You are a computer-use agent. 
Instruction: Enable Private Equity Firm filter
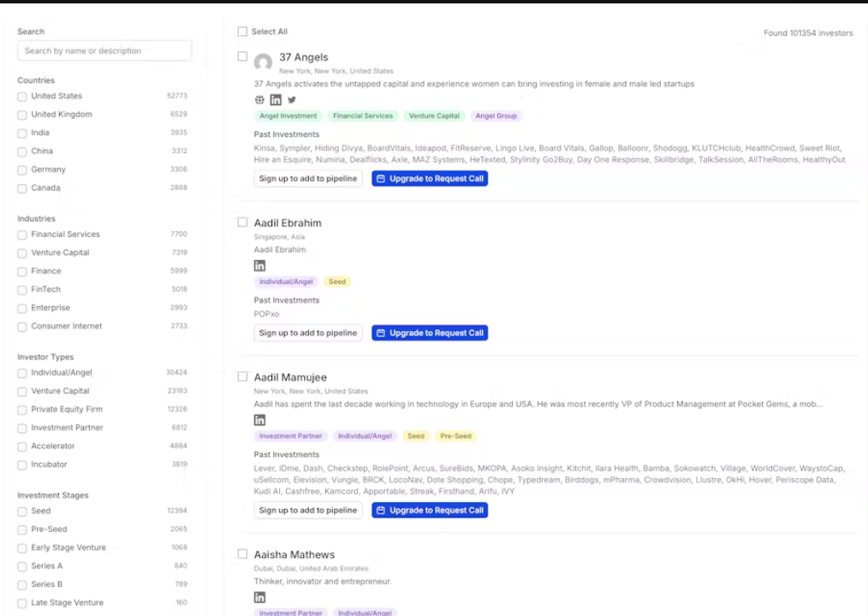22,410
